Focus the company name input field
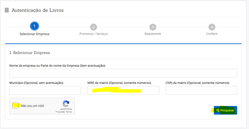 [x=123, y=73]
